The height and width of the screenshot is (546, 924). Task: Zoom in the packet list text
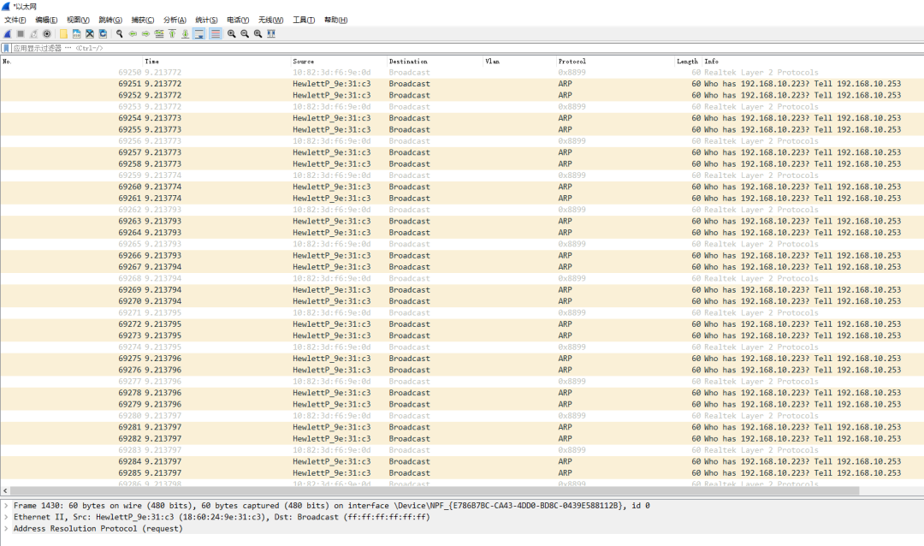[232, 34]
